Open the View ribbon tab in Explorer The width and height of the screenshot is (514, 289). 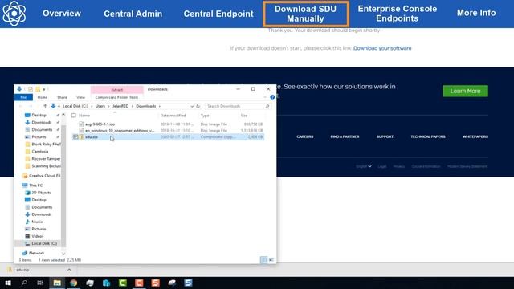coord(80,97)
